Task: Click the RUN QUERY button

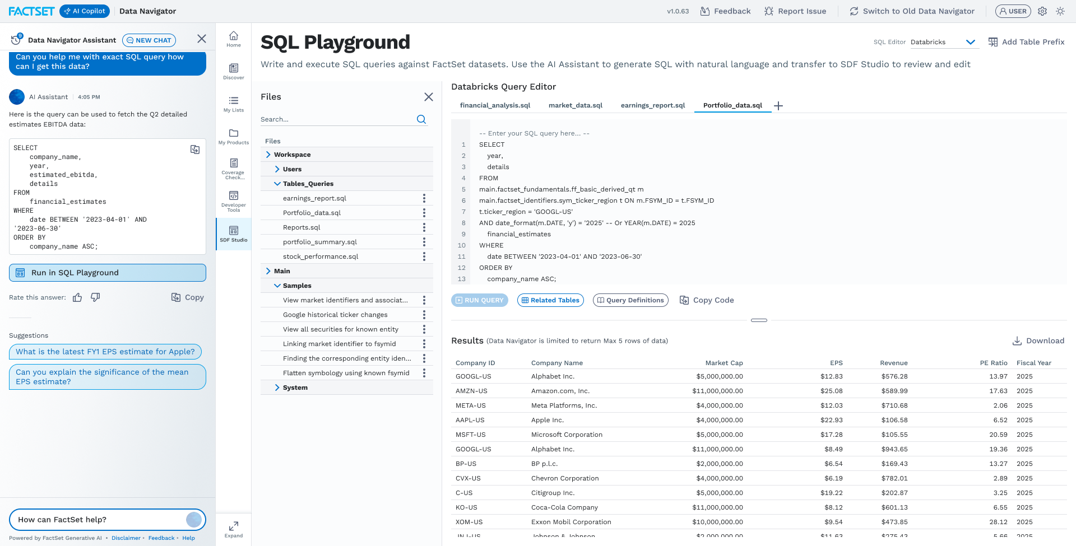Action: point(480,300)
